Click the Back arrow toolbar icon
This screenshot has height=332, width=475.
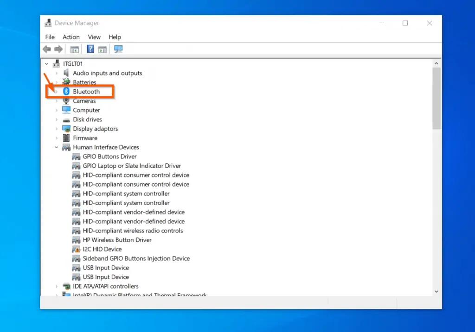point(47,49)
